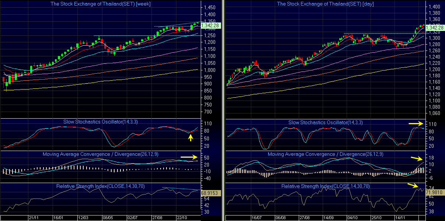
Task: Click the 1,300 level on day price axis
Action: point(434,38)
